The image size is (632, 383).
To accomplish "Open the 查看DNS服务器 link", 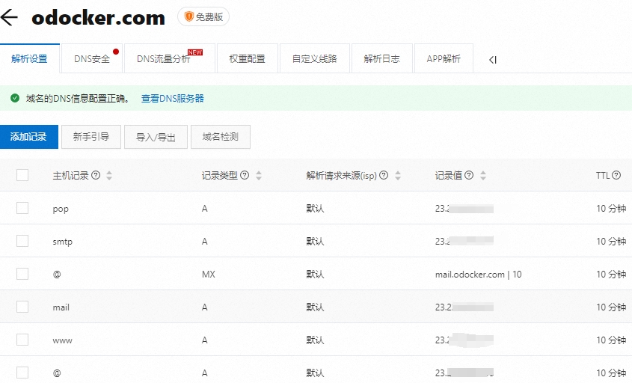I will tap(172, 98).
